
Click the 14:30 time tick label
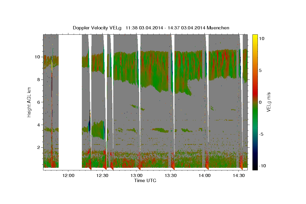tap(239, 175)
